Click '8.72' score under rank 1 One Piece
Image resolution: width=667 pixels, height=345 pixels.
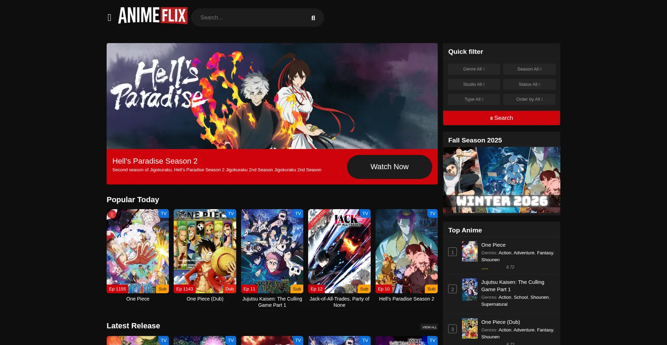point(510,267)
